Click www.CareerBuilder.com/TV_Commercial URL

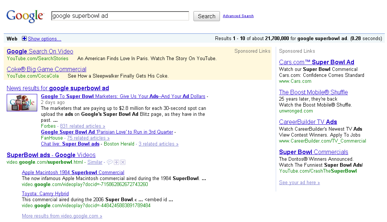(x=323, y=141)
